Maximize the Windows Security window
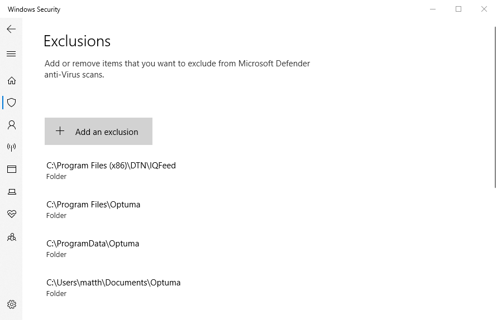The width and height of the screenshot is (497, 320). [458, 9]
